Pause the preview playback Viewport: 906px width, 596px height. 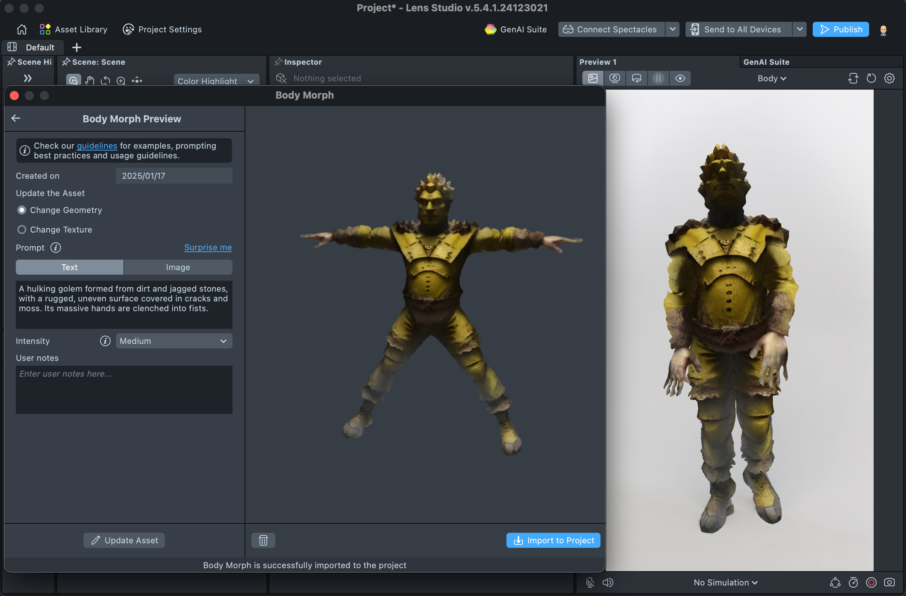(x=658, y=78)
